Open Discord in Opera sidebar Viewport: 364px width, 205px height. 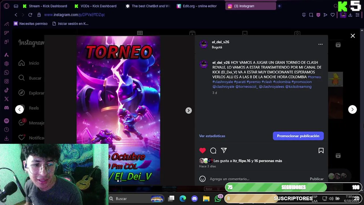click(7, 108)
